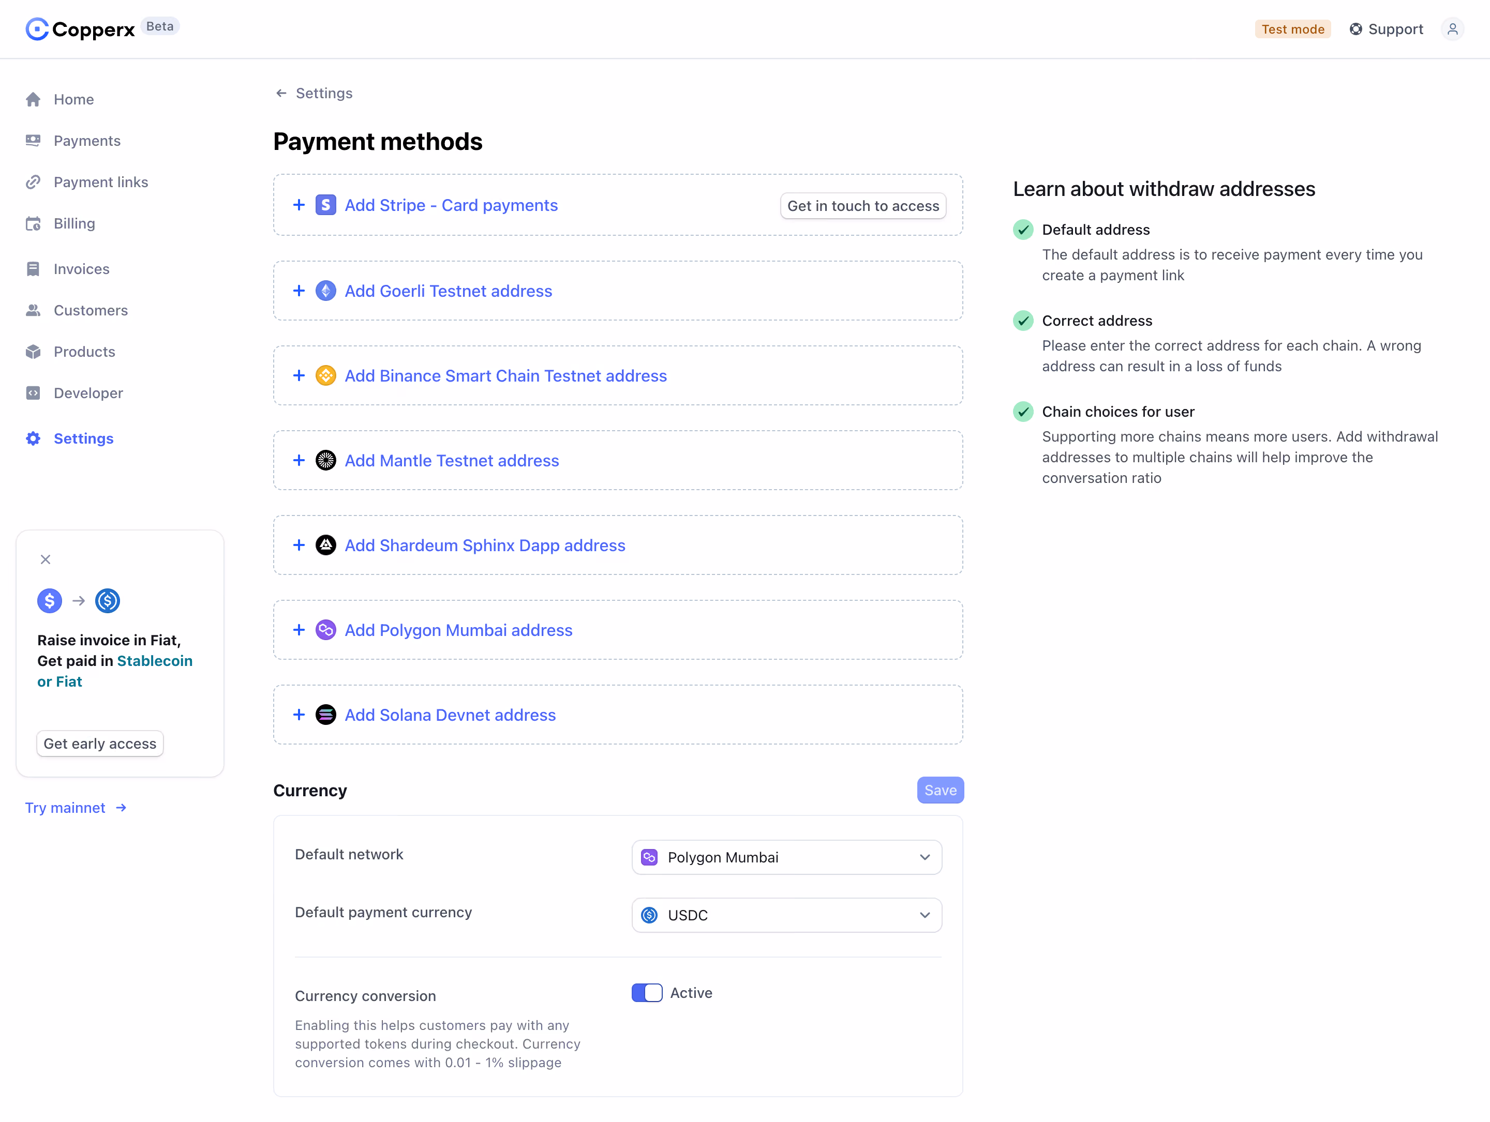The height and width of the screenshot is (1122, 1490).
Task: Follow the Try mainnet link
Action: 76,808
